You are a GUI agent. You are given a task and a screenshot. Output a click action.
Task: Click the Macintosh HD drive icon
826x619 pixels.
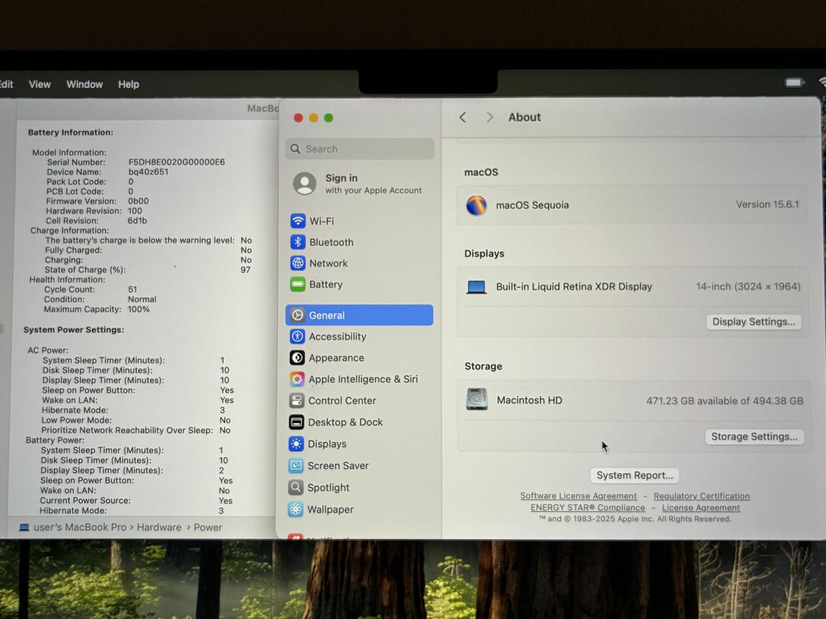[477, 399]
